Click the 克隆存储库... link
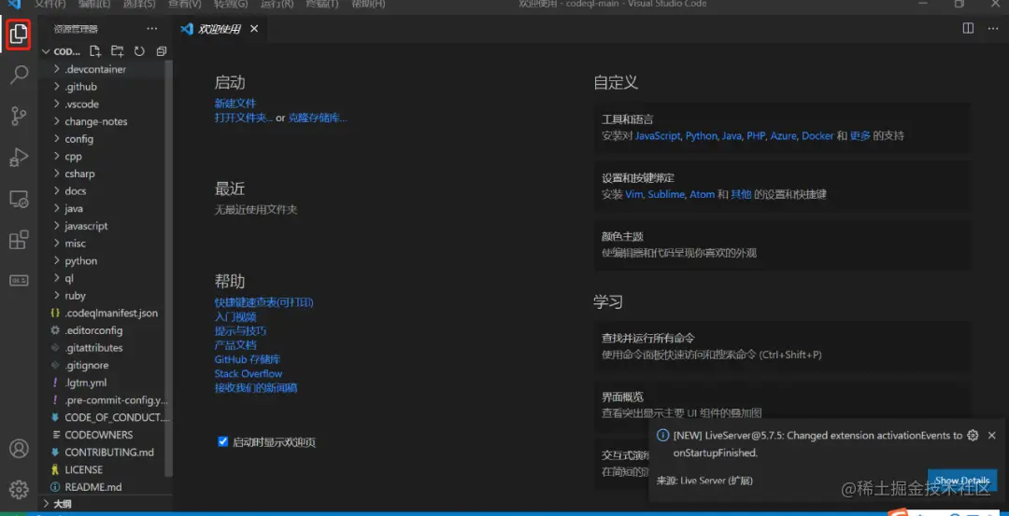 point(318,118)
